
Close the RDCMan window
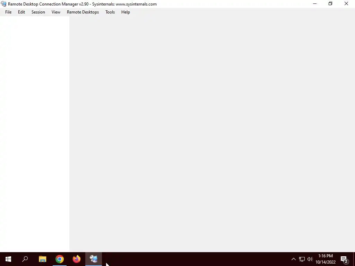pos(346,3)
